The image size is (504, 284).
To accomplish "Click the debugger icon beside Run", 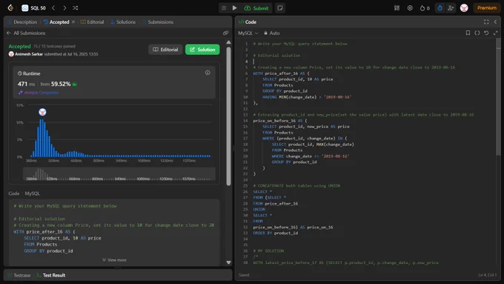I will point(224,8).
